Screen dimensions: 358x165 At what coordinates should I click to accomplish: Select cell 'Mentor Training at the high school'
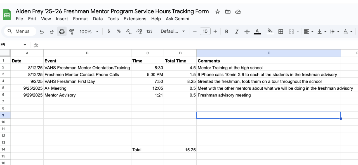click(268, 67)
